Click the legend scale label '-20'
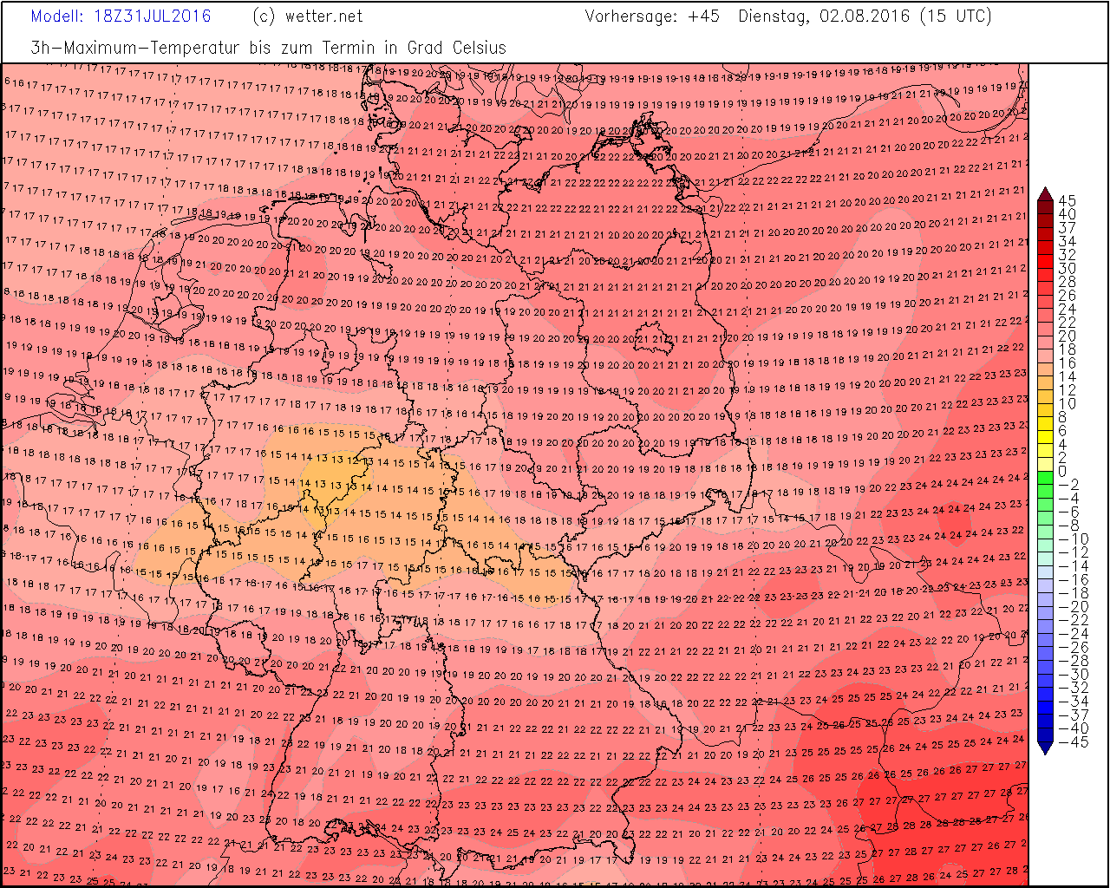Image resolution: width=1110 pixels, height=888 pixels. point(1074,607)
